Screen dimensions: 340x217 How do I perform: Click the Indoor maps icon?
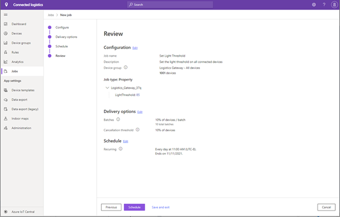coord(6,119)
